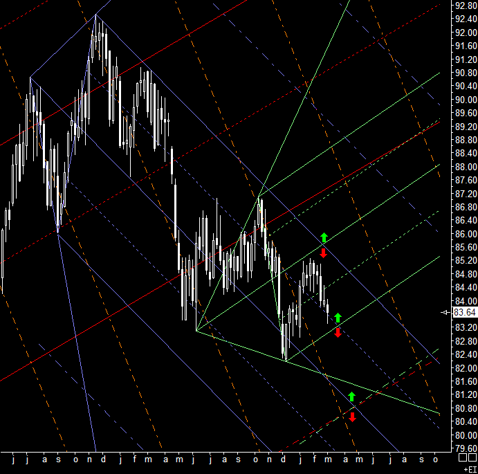Image resolution: width=478 pixels, height=474 pixels.
Task: Click the right square box below price axis
Action: (x=473, y=457)
